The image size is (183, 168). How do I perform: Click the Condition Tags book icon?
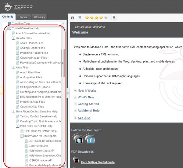click(9, 24)
